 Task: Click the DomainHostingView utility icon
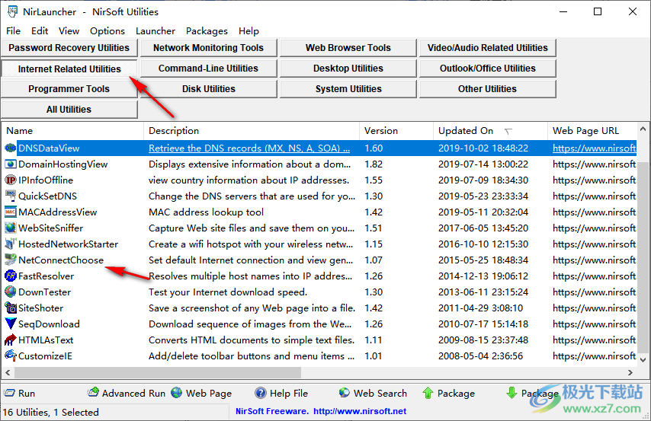[x=11, y=164]
